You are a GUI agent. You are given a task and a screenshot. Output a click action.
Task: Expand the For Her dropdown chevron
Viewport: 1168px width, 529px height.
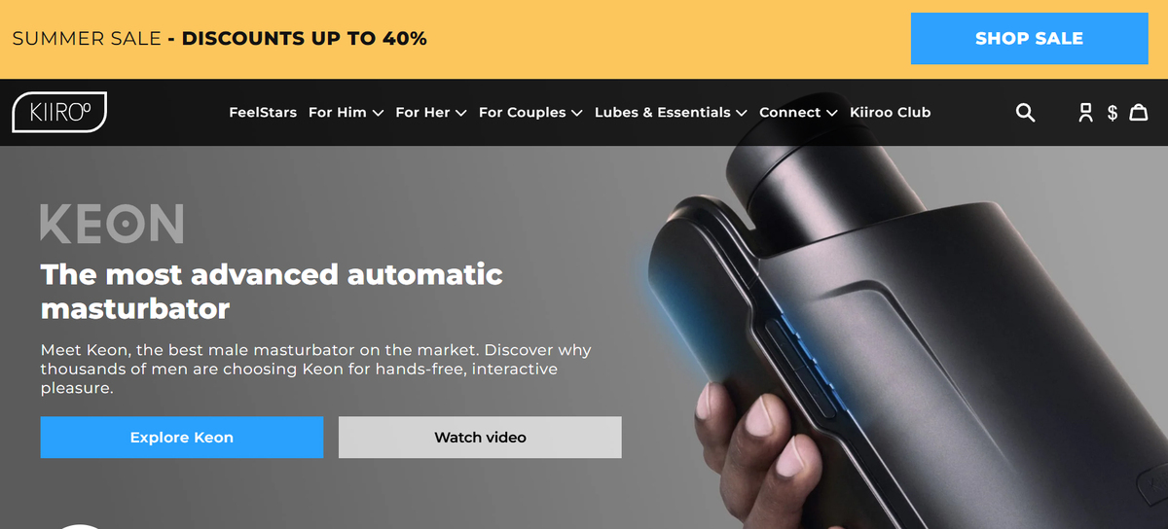[x=461, y=113]
